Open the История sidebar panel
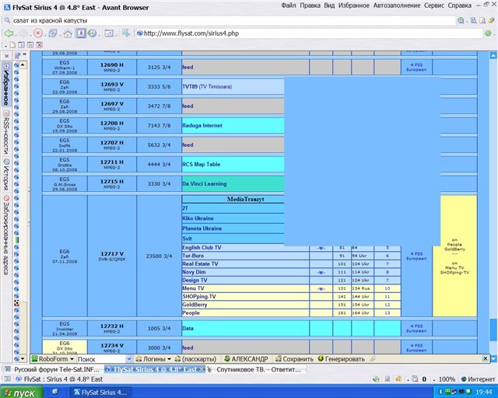 pos(6,174)
